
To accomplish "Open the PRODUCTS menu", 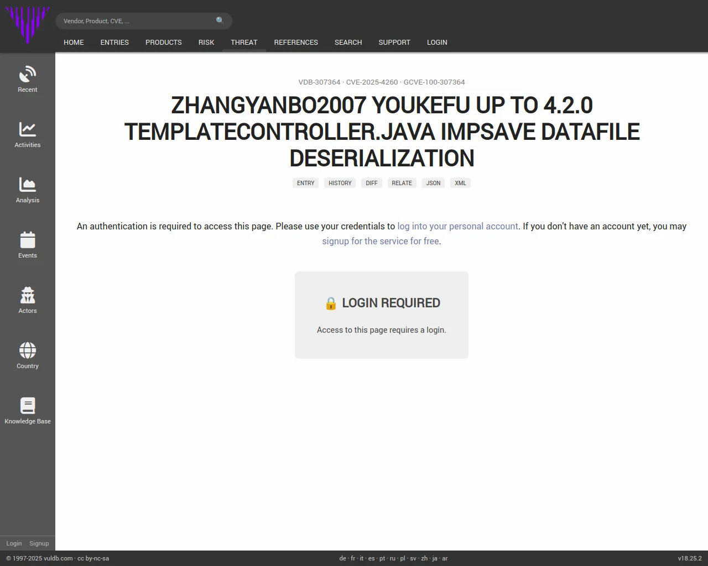I will click(x=163, y=42).
